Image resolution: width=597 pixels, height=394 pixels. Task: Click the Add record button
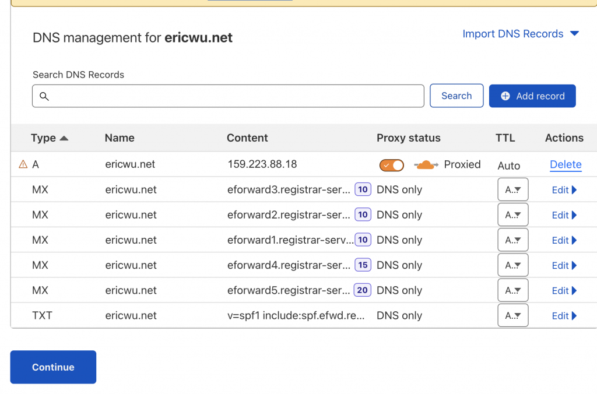(532, 96)
